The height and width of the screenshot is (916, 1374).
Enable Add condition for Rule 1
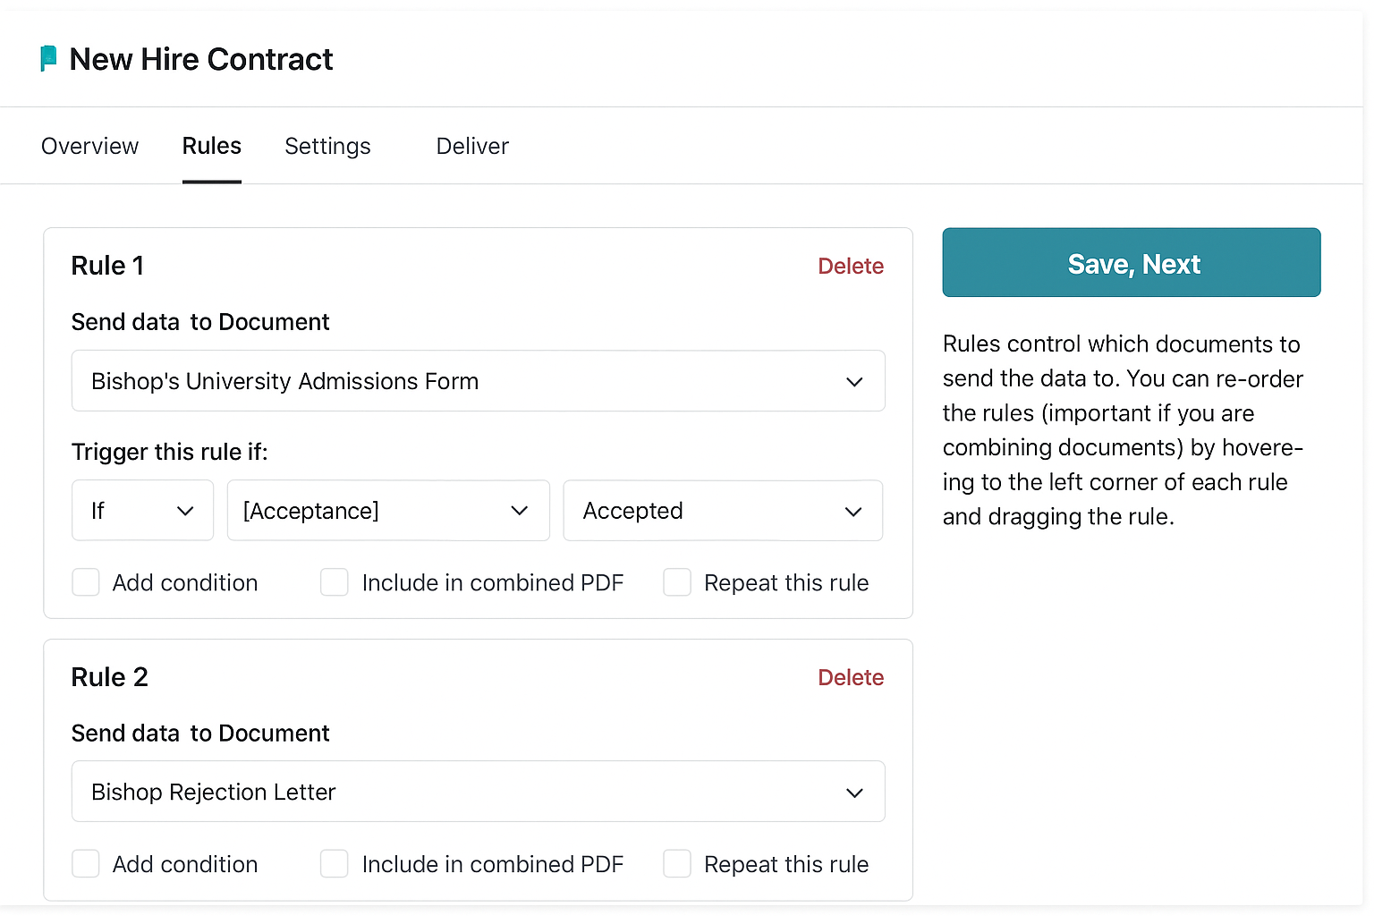tap(85, 582)
